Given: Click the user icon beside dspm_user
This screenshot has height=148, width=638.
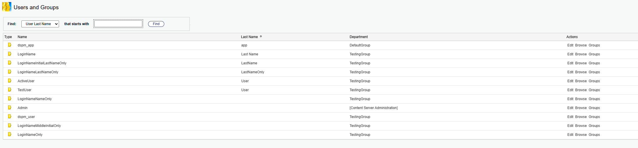Looking at the screenshot, I should coord(10,117).
